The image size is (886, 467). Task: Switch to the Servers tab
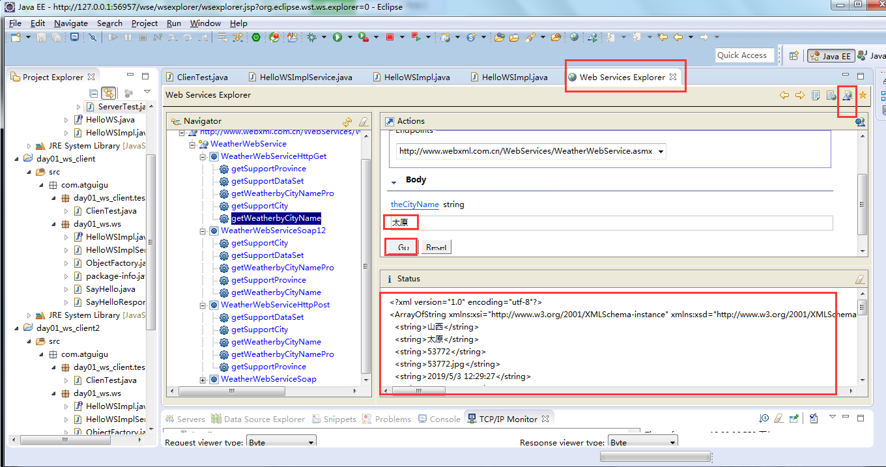point(184,419)
